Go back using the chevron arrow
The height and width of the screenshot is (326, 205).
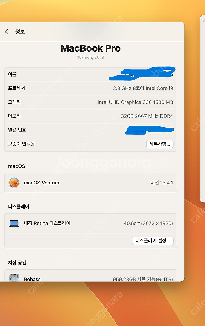pos(7,32)
